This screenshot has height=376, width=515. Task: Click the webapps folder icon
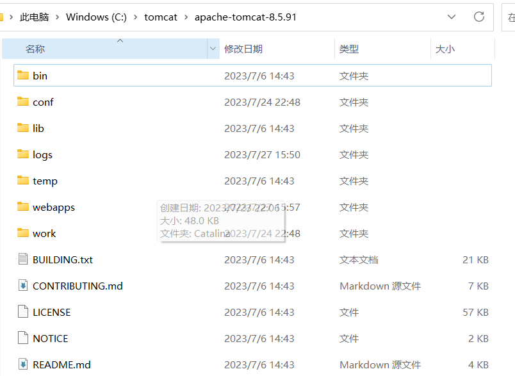click(x=23, y=206)
